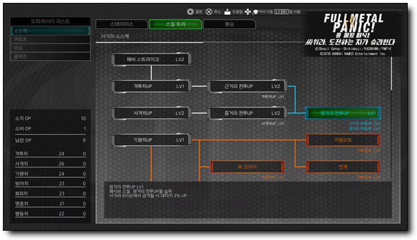Select the 스킬 트리 tab

click(x=175, y=24)
